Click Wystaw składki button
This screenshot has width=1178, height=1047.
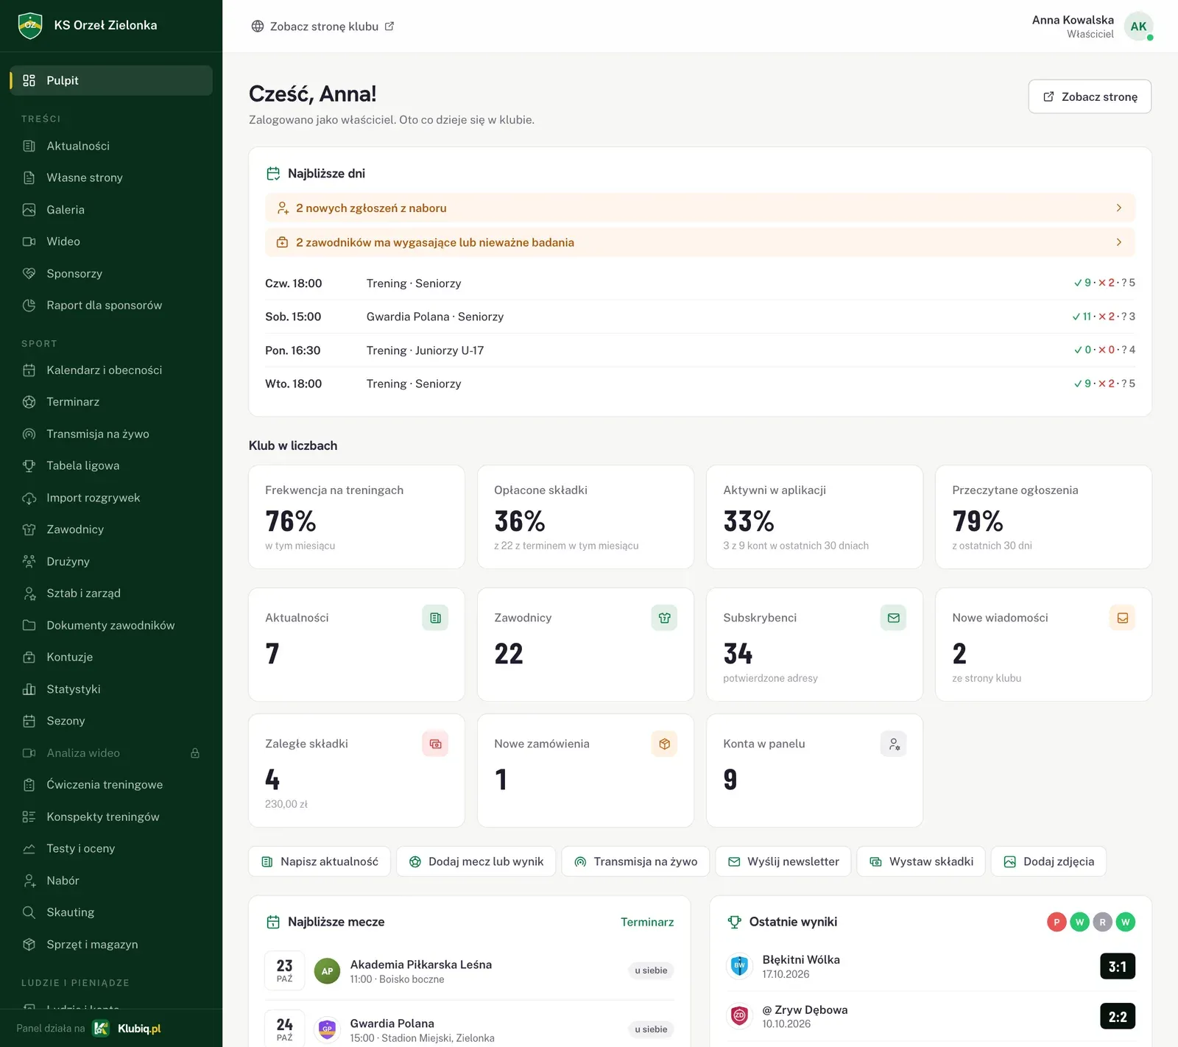921,861
